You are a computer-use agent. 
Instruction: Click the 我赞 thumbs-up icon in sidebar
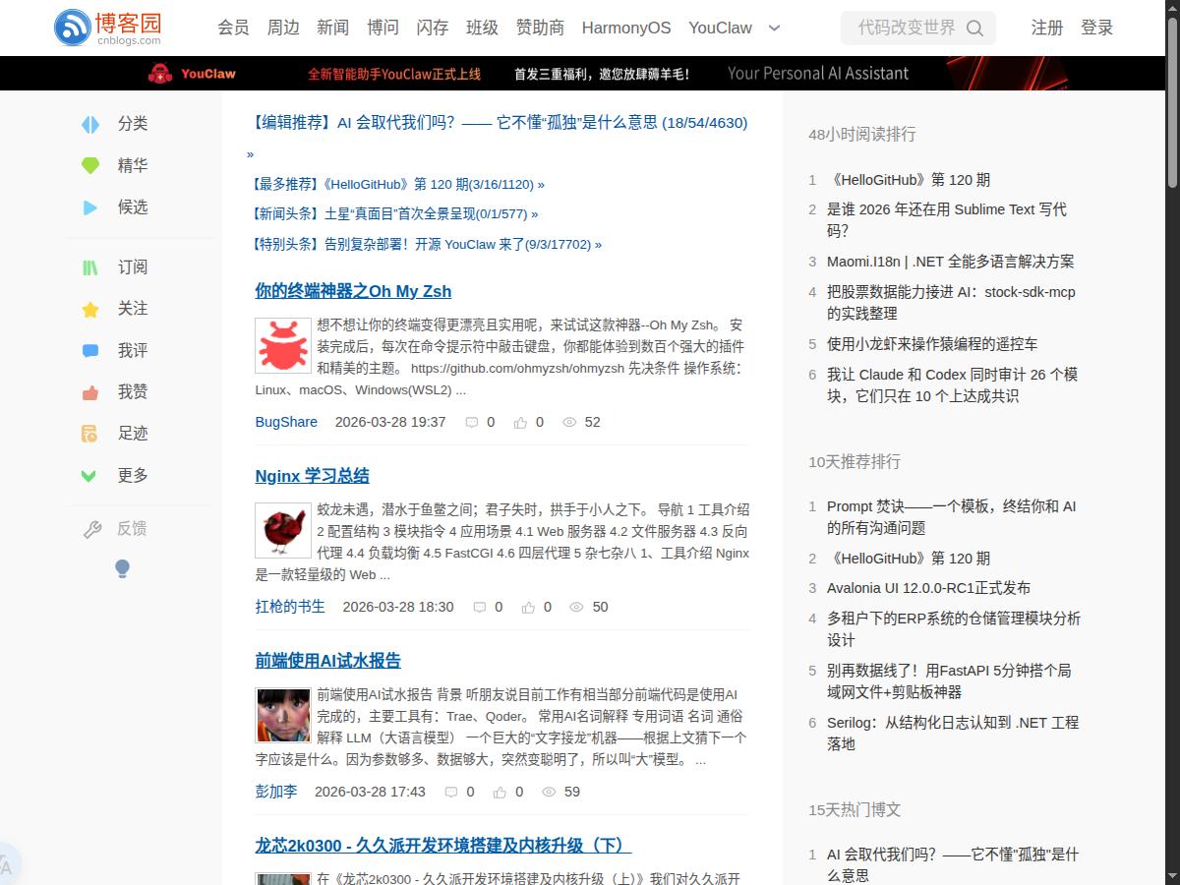89,391
